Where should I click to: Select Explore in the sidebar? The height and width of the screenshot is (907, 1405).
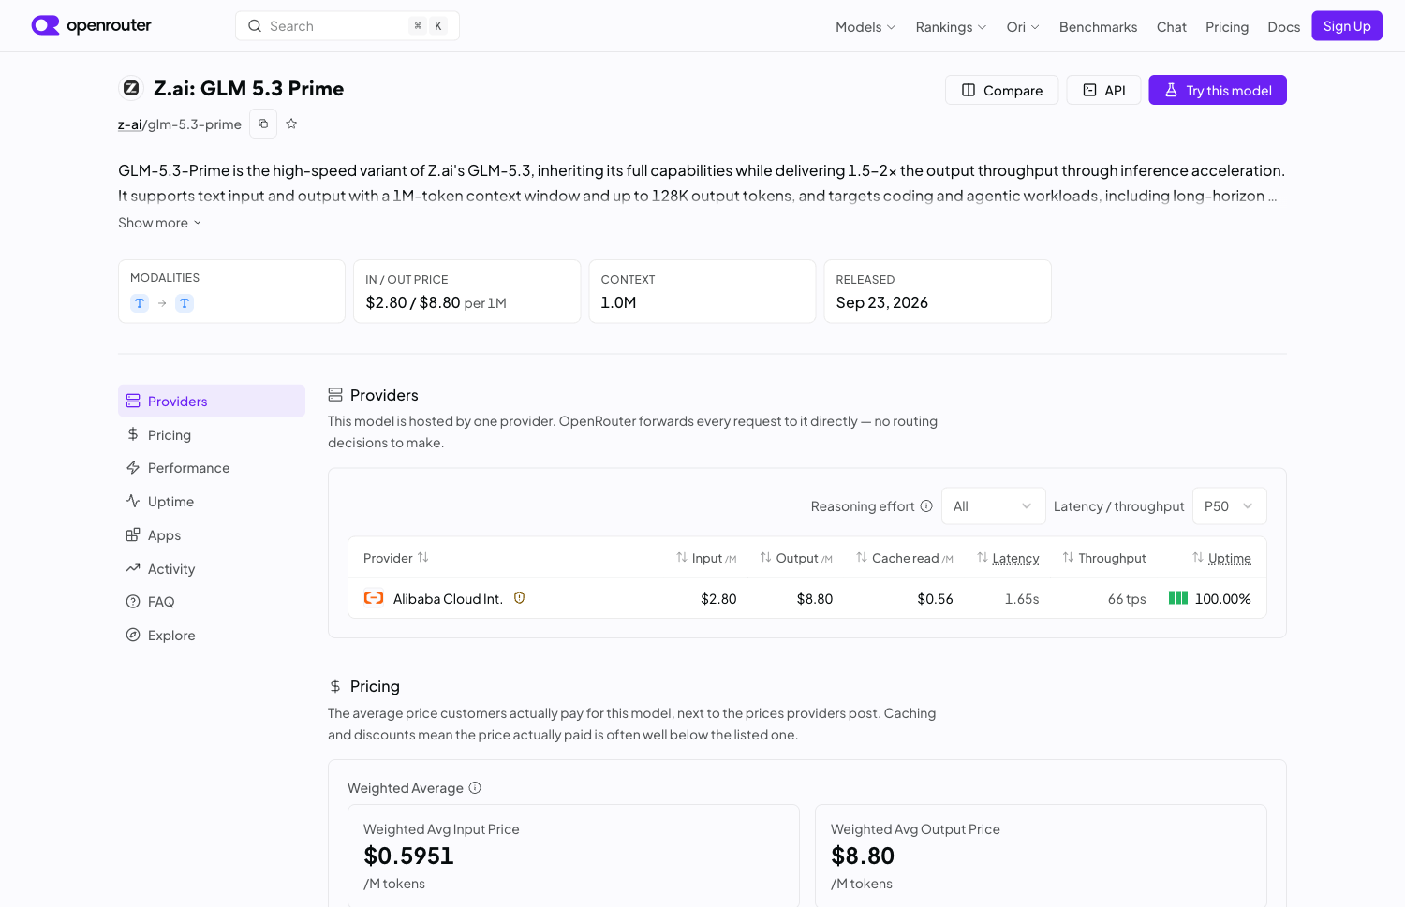[x=212, y=636]
